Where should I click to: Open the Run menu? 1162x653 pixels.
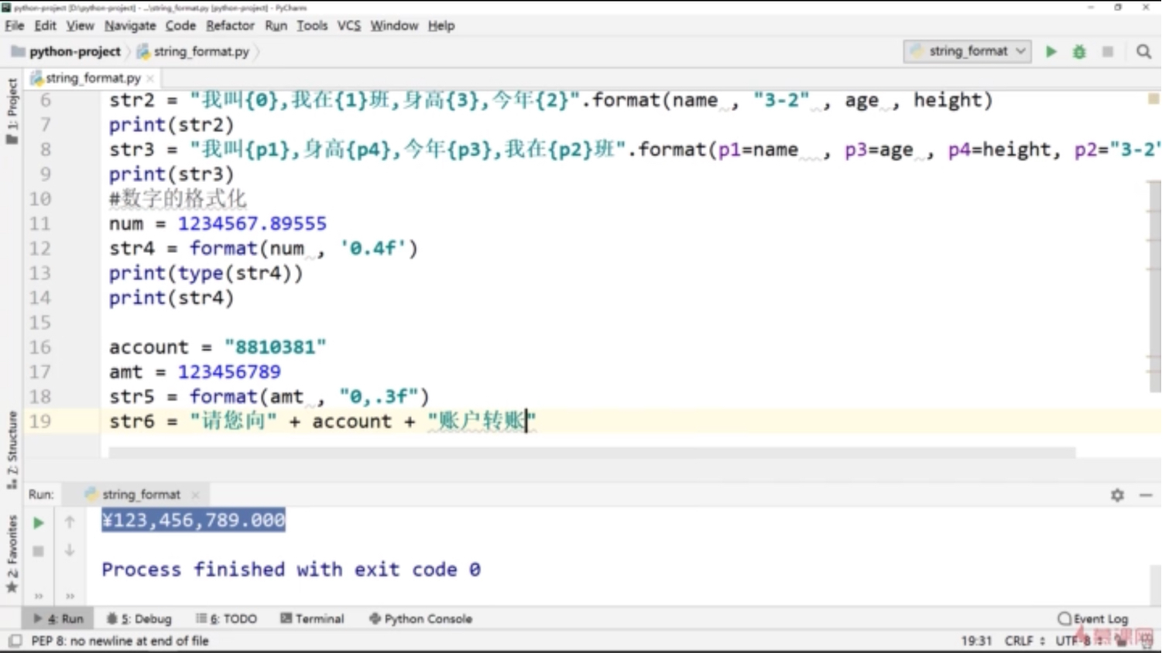tap(276, 26)
